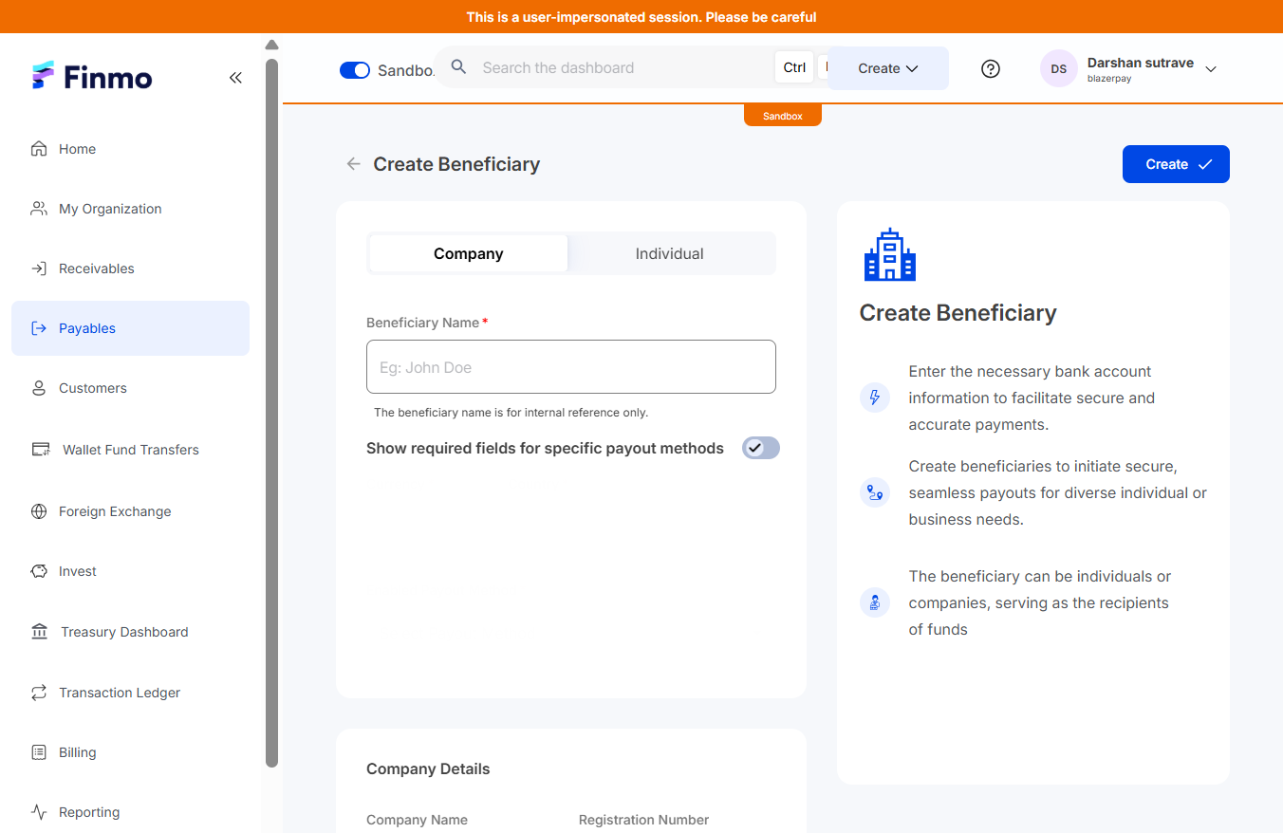Click the Billing list icon
Image resolution: width=1283 pixels, height=833 pixels.
pyautogui.click(x=39, y=752)
